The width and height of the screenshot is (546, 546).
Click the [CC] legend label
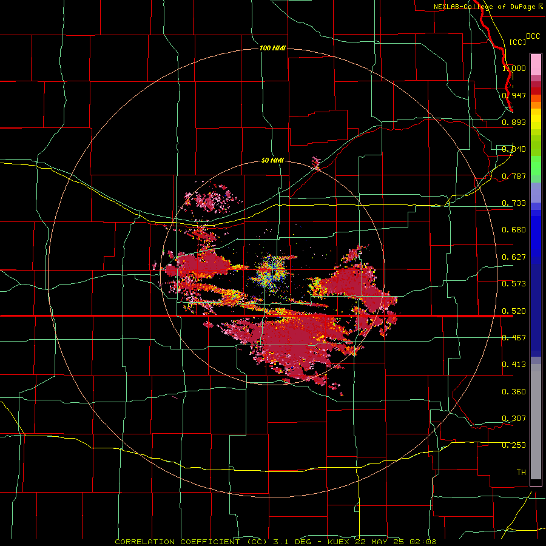click(518, 42)
